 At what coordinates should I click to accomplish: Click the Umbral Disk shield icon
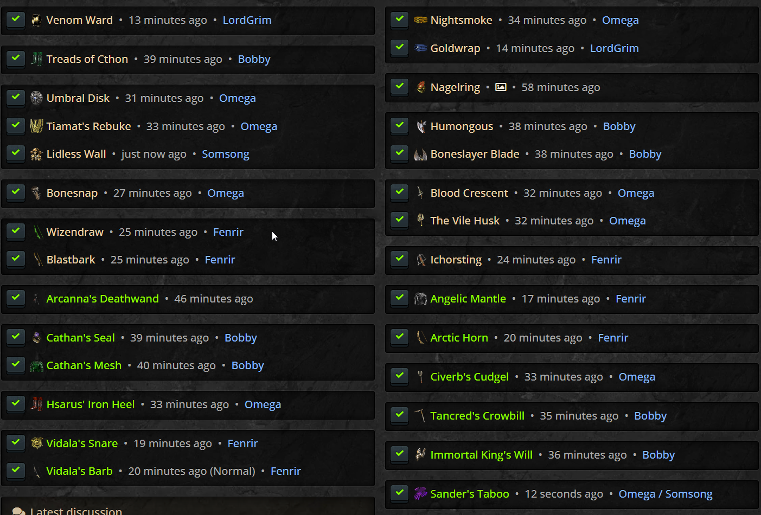[x=36, y=98]
